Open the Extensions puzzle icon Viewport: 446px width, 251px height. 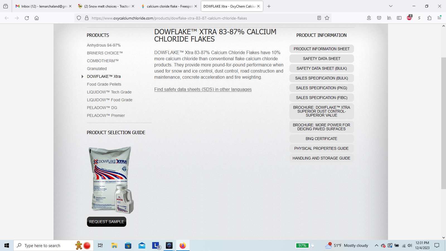coord(429,18)
